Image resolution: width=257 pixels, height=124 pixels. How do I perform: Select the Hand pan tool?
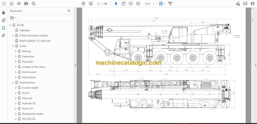(123, 4)
